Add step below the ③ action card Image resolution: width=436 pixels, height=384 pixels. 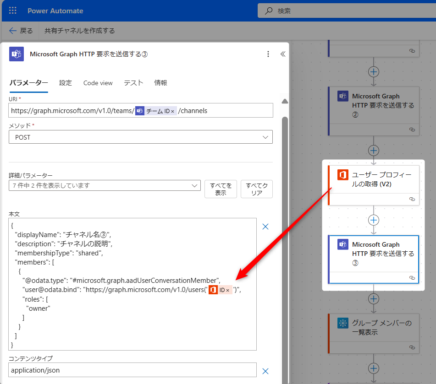click(x=374, y=299)
